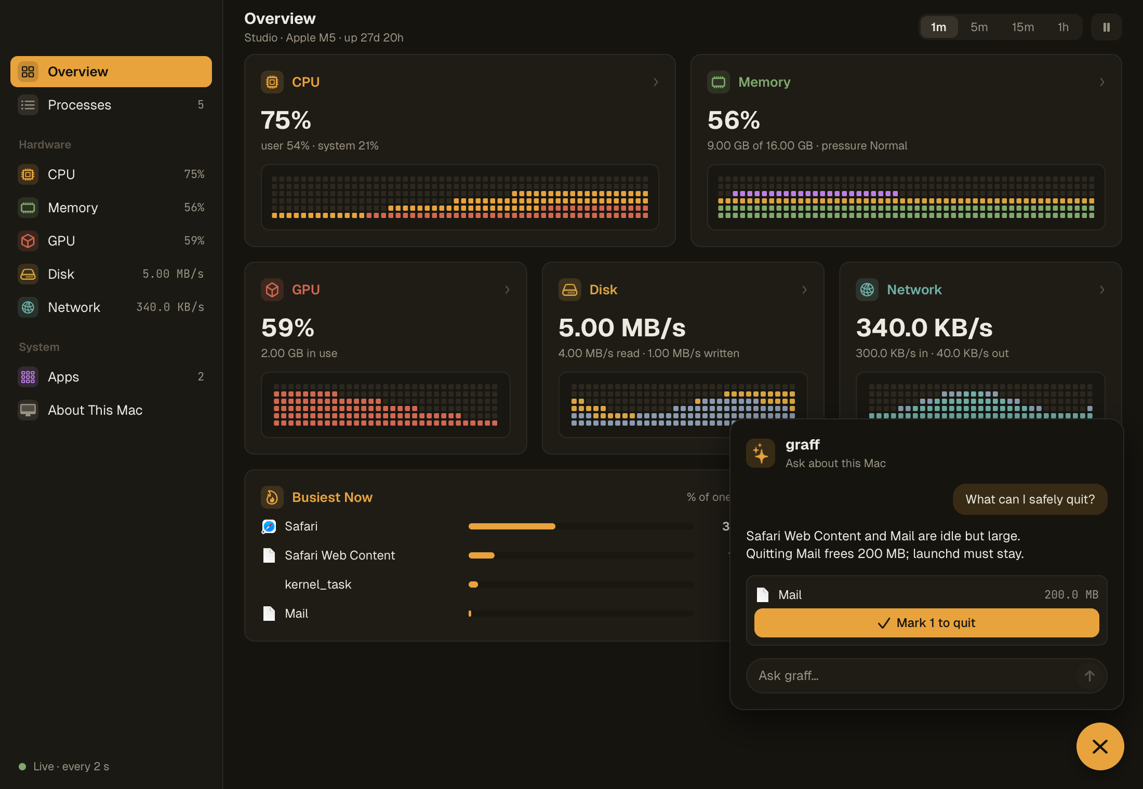Screen dimensions: 1143x789
Task: Switch to the 1h time range
Action: coord(1064,27)
